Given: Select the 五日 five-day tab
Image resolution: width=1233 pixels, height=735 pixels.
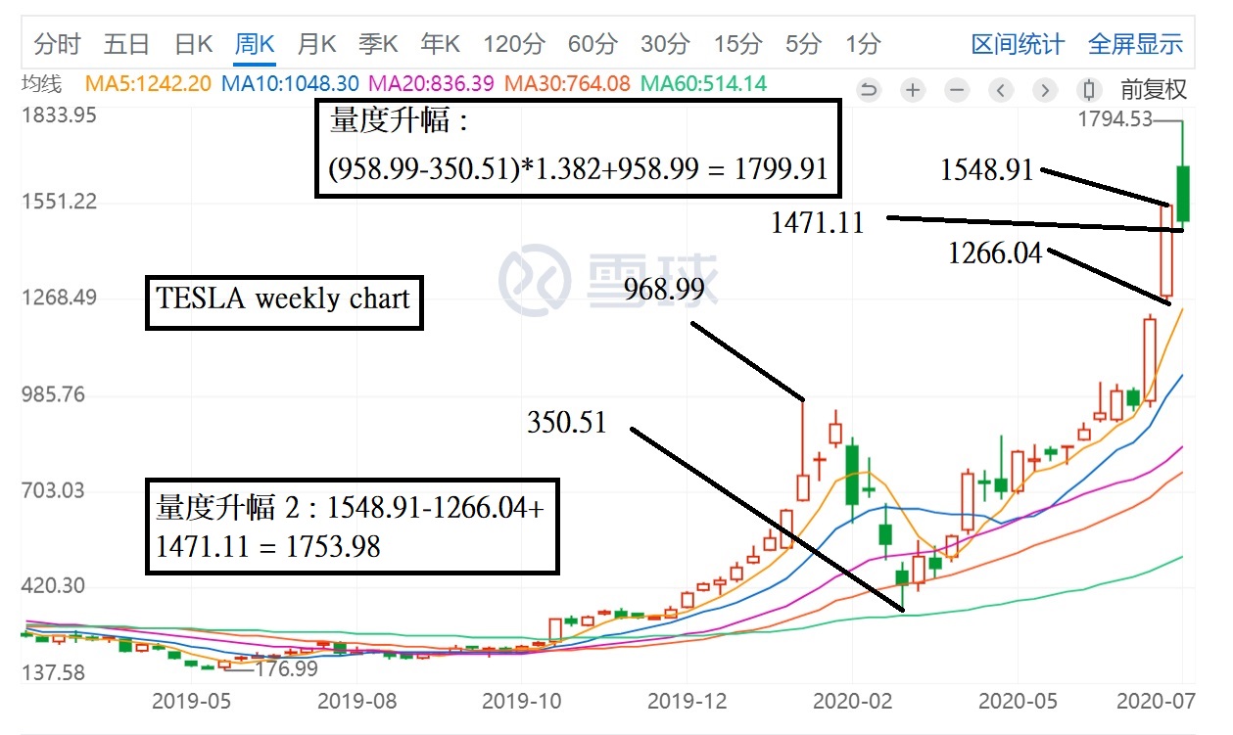Looking at the screenshot, I should coord(126,44).
